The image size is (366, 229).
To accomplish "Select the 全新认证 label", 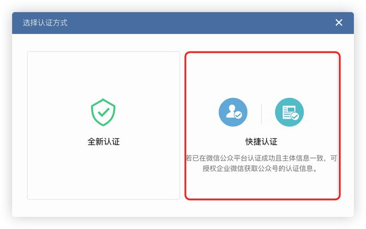I will [x=104, y=142].
